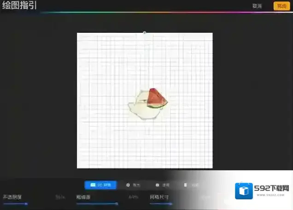Click the 网格尺寸 label
Viewport: 293px width, 210px height.
pyautogui.click(x=159, y=197)
